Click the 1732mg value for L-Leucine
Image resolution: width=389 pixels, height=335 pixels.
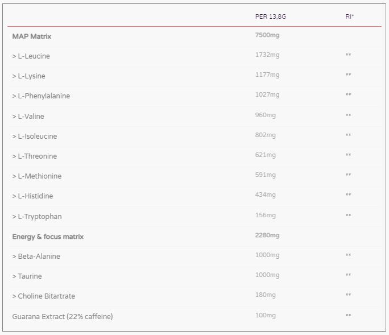[267, 55]
